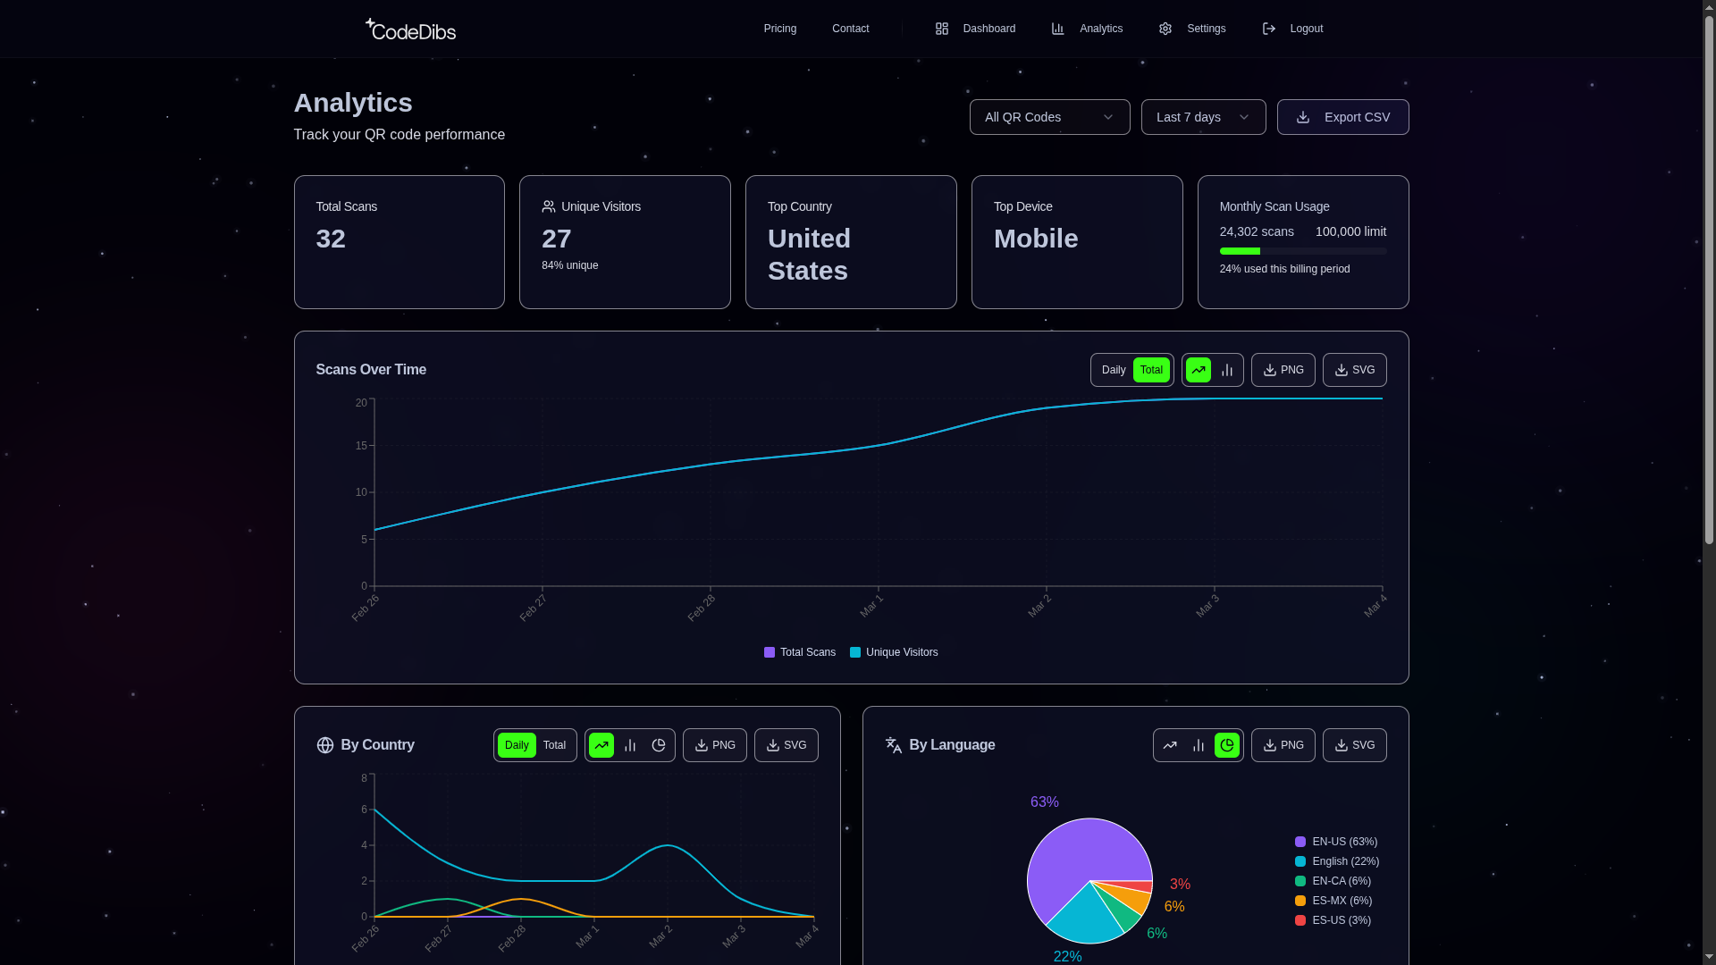Click the Export CSV button
This screenshot has height=965, width=1716.
(x=1342, y=117)
